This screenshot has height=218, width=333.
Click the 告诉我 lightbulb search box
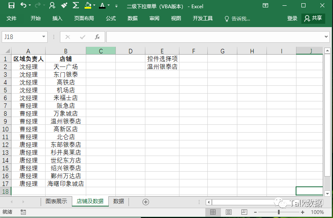click(x=237, y=19)
